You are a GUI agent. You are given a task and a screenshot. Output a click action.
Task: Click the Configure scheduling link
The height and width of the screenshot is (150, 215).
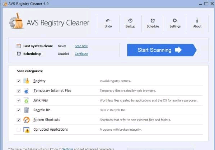pyautogui.click(x=81, y=54)
